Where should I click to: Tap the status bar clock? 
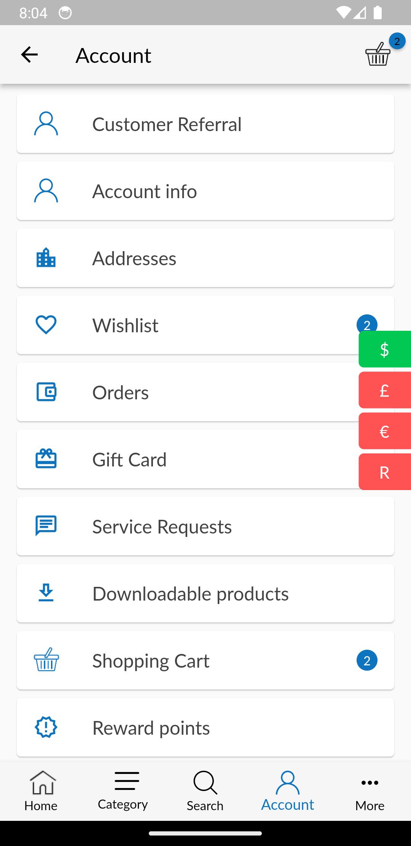click(x=33, y=13)
